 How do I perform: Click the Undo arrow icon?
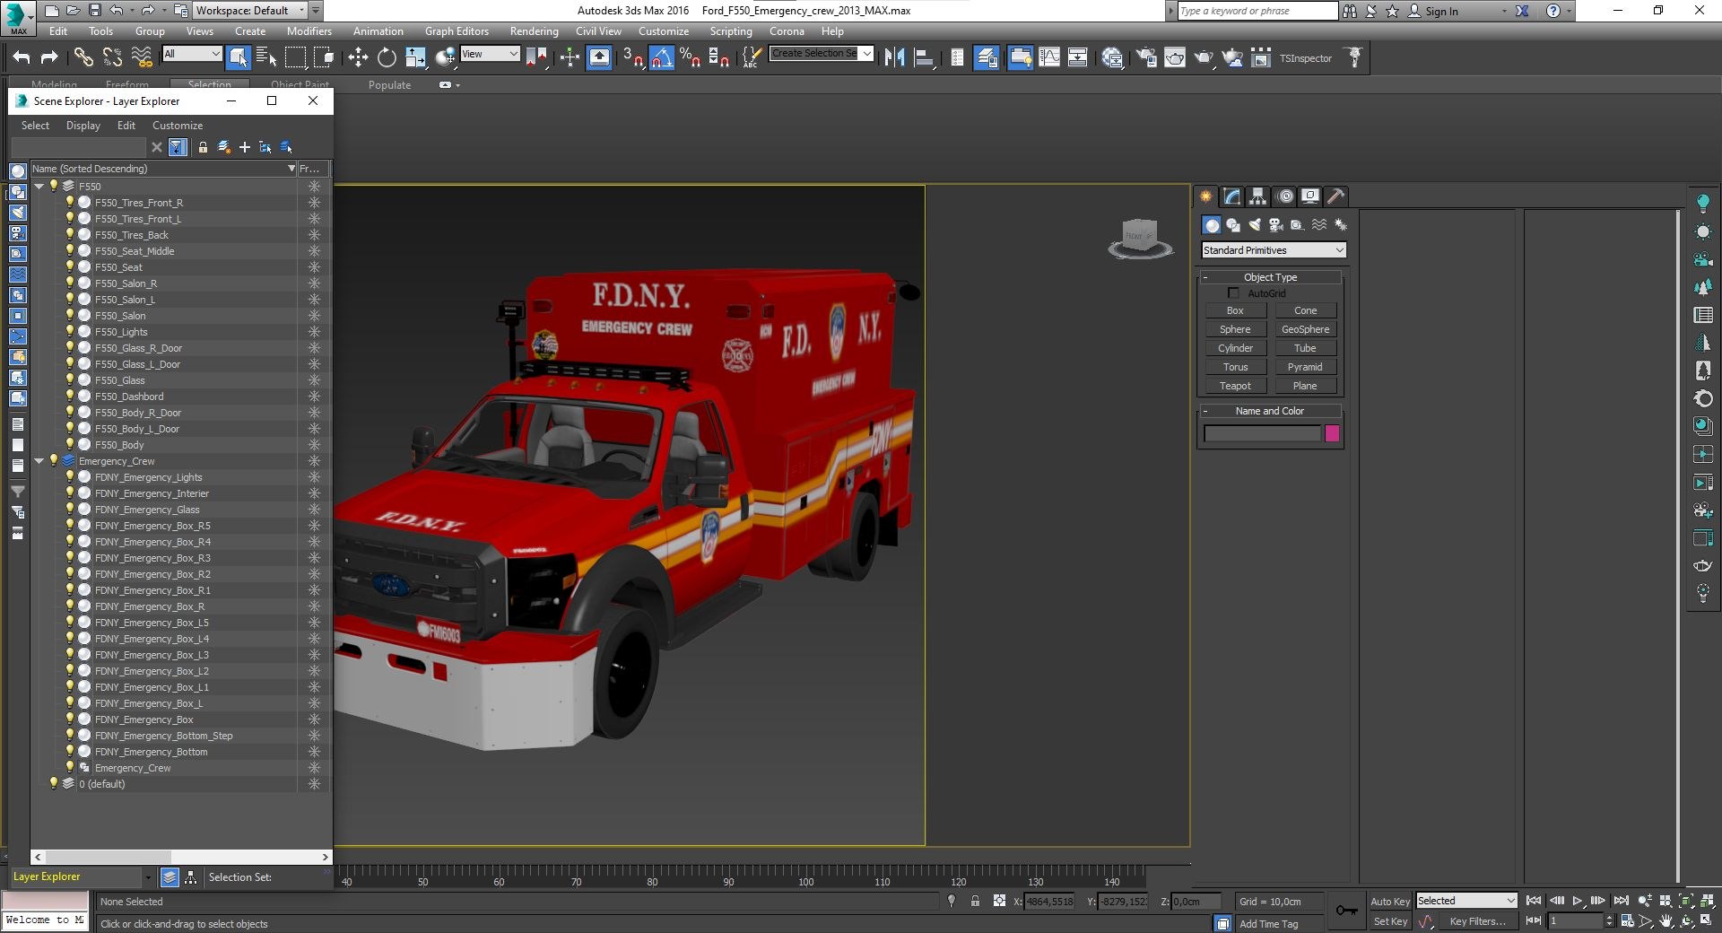[22, 58]
